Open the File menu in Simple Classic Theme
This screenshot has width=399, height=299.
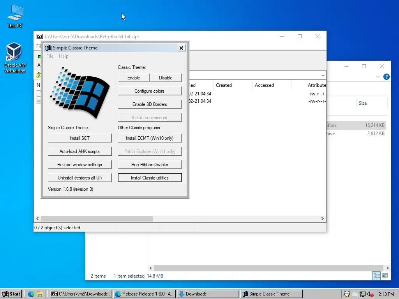pyautogui.click(x=49, y=56)
